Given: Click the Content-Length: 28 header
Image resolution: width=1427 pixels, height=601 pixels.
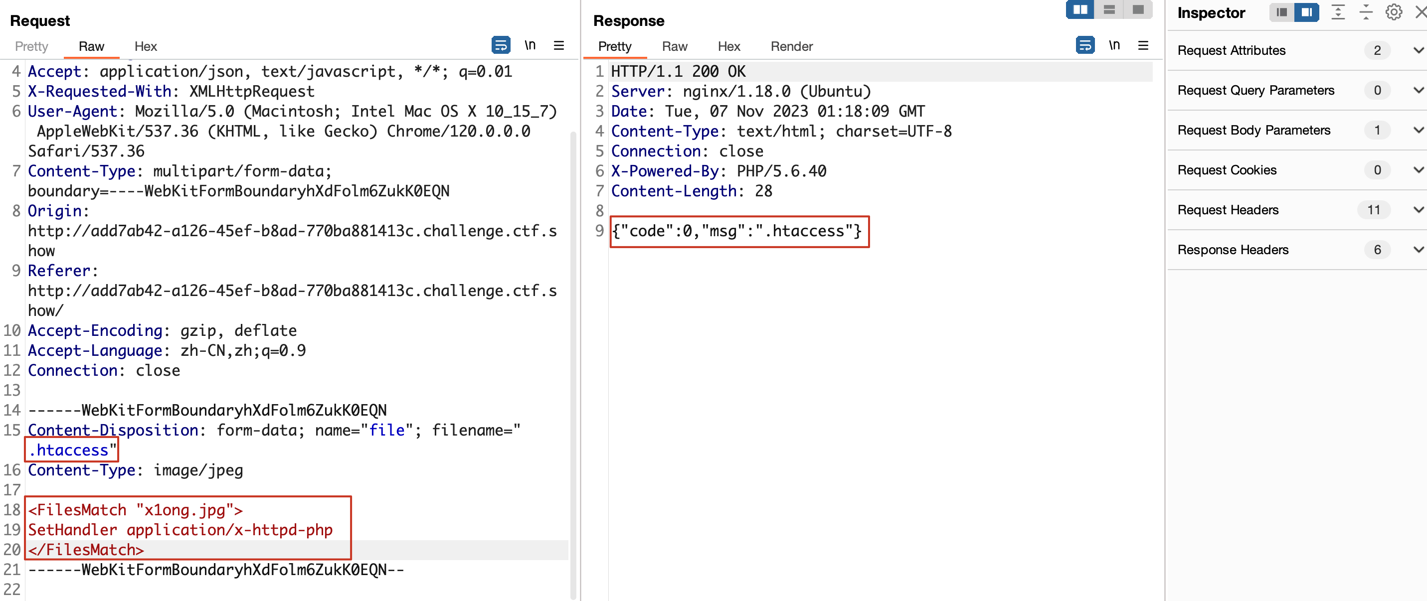Looking at the screenshot, I should 692,191.
